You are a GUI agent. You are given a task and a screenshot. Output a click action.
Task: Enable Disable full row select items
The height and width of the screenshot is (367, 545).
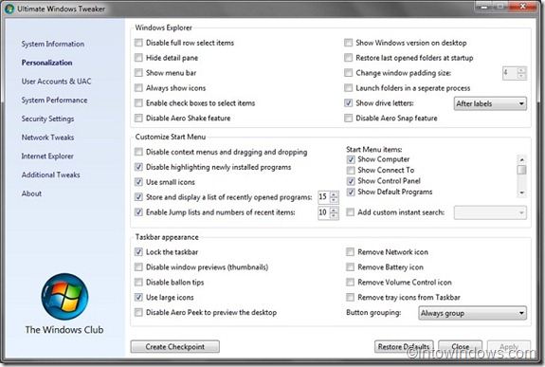pyautogui.click(x=138, y=43)
